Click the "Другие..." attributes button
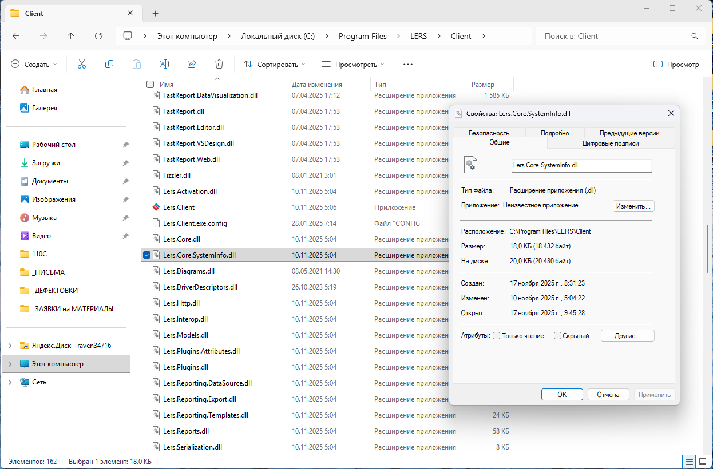The width and height of the screenshot is (713, 469). [x=627, y=336]
